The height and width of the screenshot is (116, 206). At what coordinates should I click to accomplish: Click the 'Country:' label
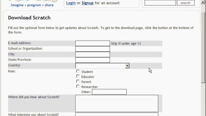coord(14,65)
